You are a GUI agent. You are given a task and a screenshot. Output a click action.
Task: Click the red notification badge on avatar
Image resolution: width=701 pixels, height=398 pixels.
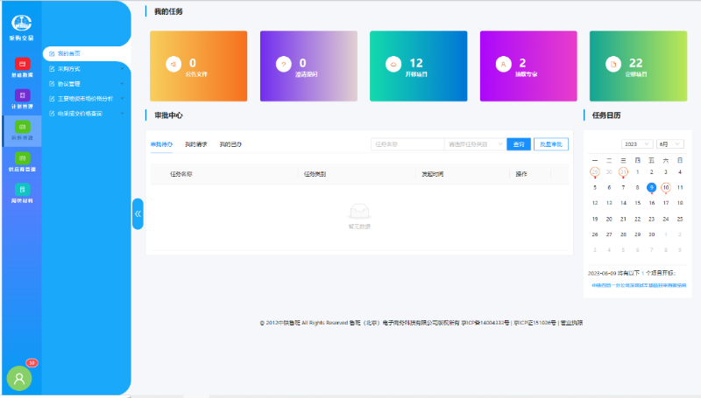[x=32, y=363]
